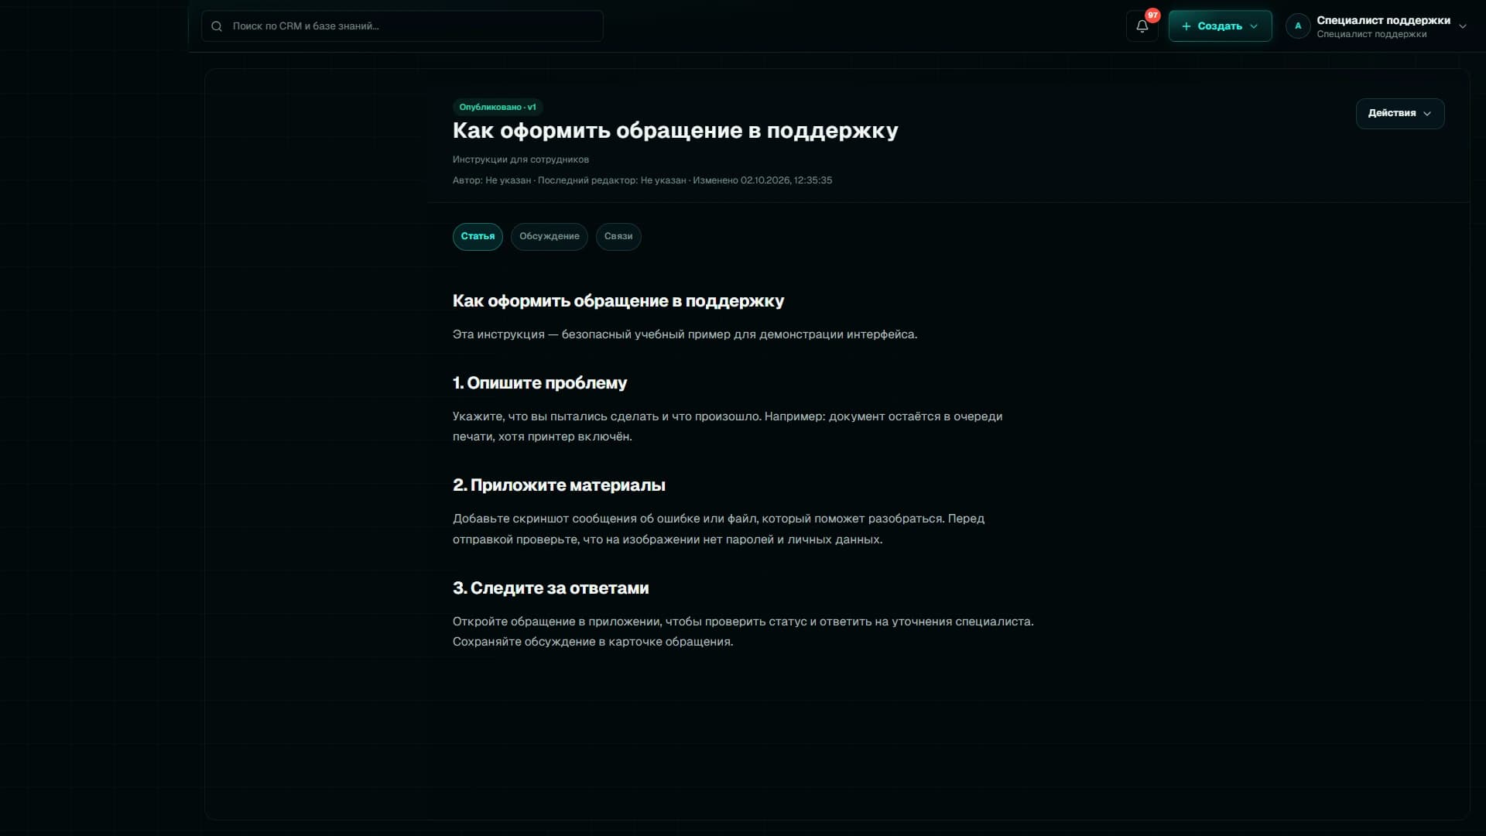Click the Инструкции для сотрудников category label
Screen dimensions: 1486x836
pyautogui.click(x=521, y=159)
